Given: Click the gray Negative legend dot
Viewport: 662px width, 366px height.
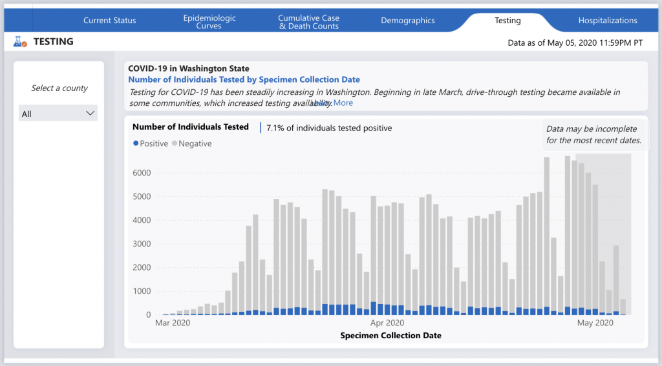Looking at the screenshot, I should pos(175,143).
